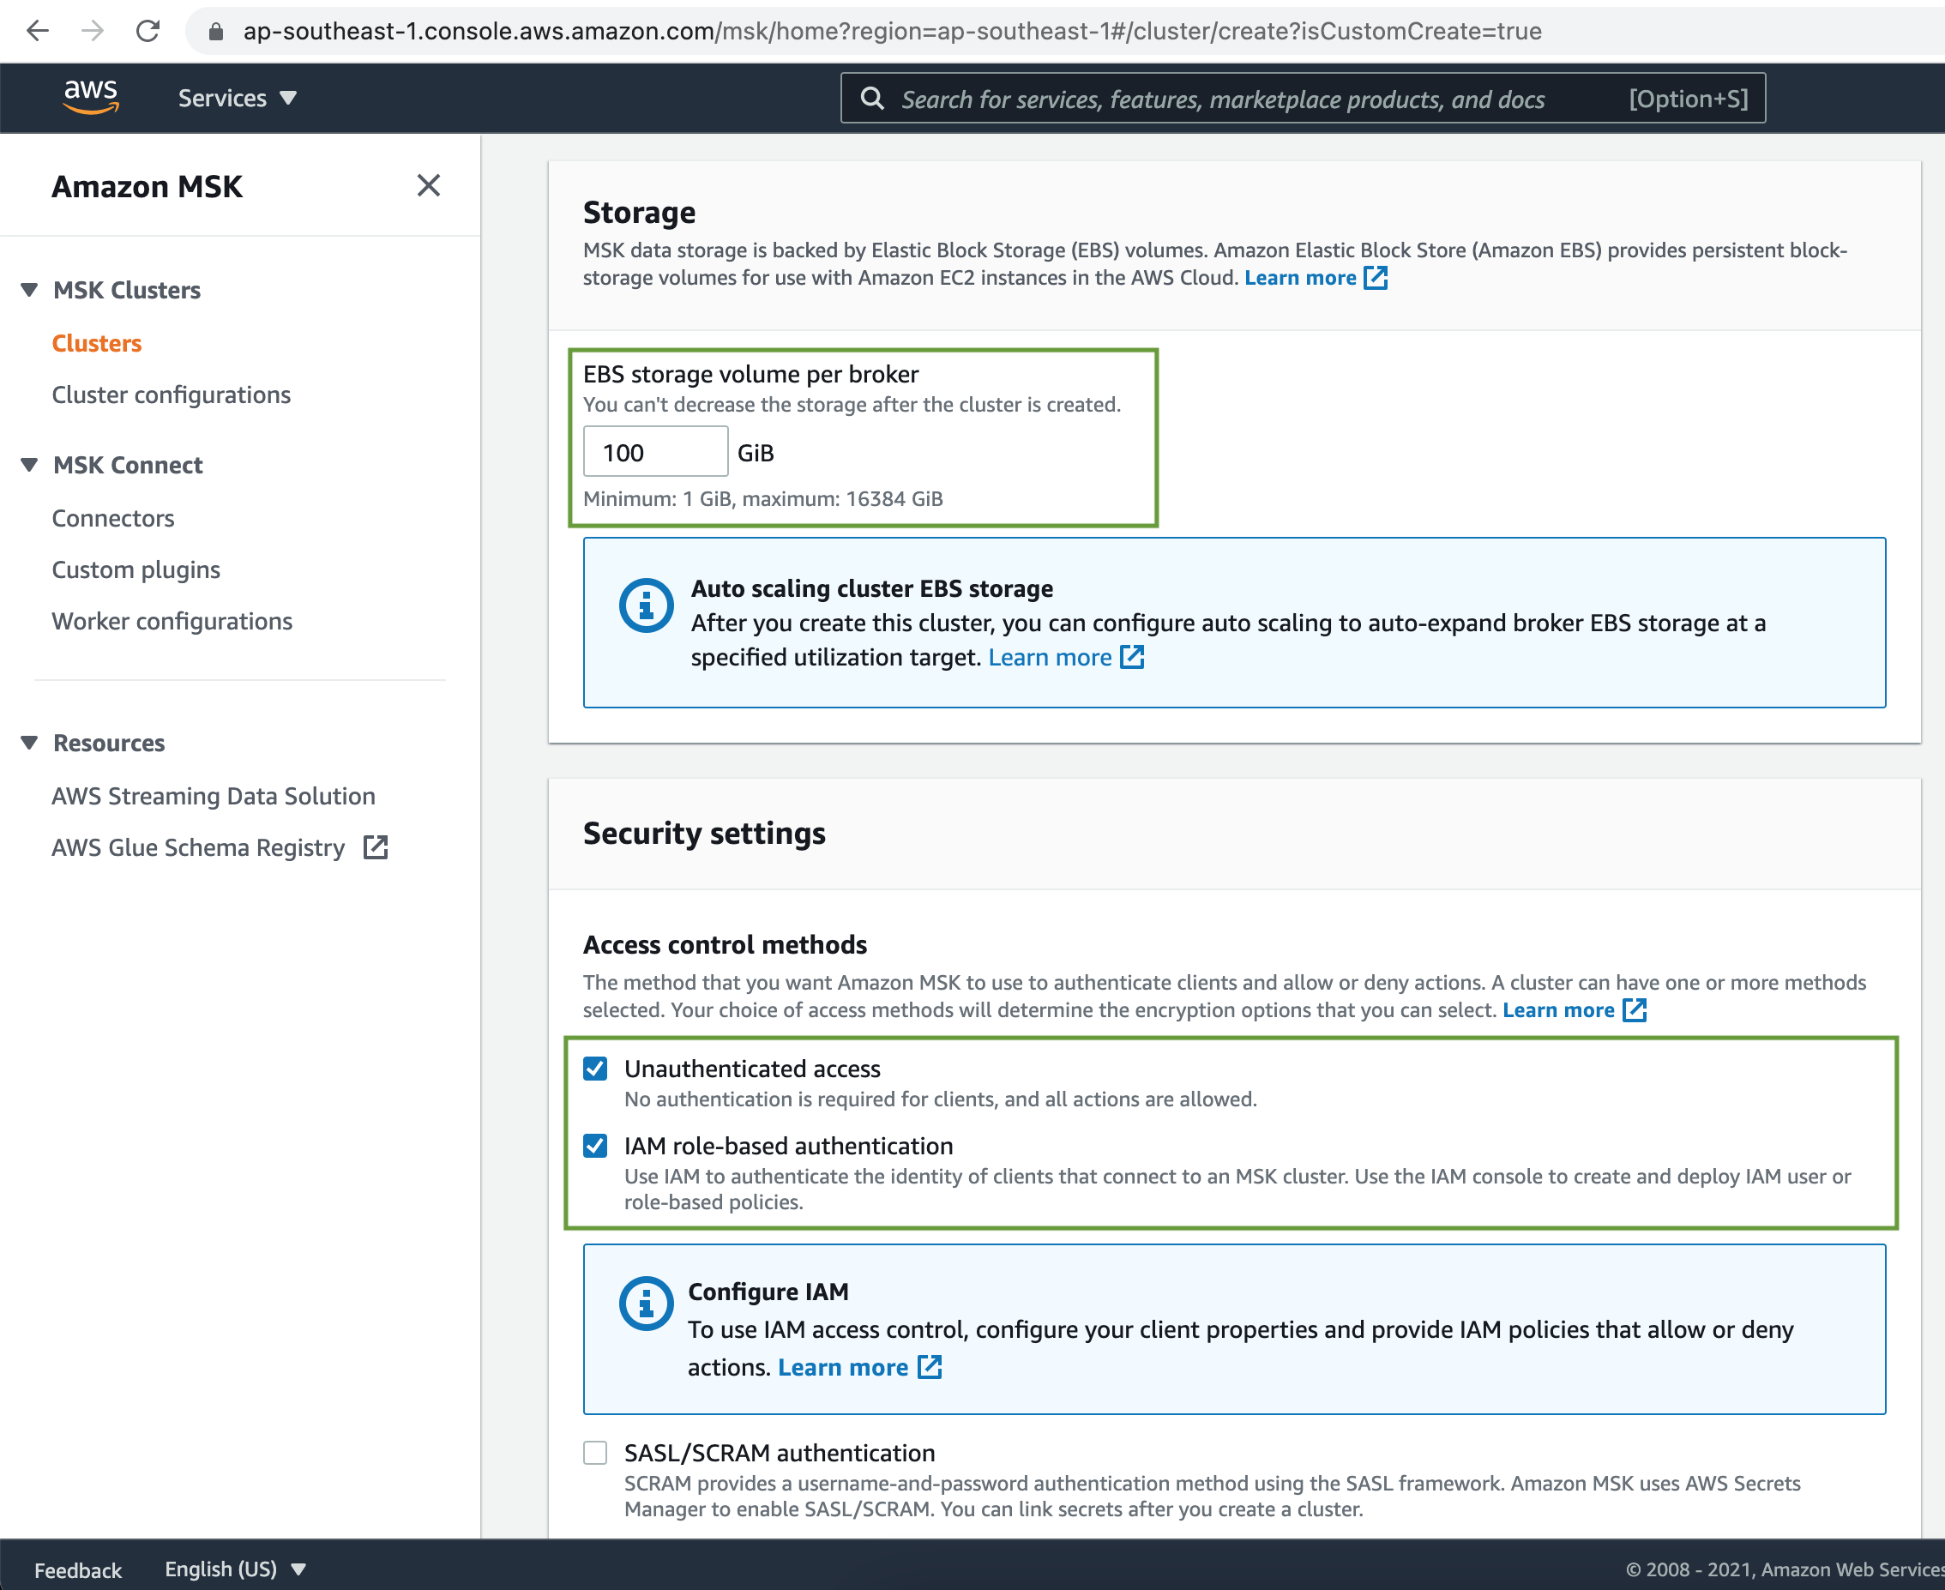Viewport: 1945px width, 1590px height.
Task: Click Learn more in Auto scaling notice
Action: [x=1051, y=657]
